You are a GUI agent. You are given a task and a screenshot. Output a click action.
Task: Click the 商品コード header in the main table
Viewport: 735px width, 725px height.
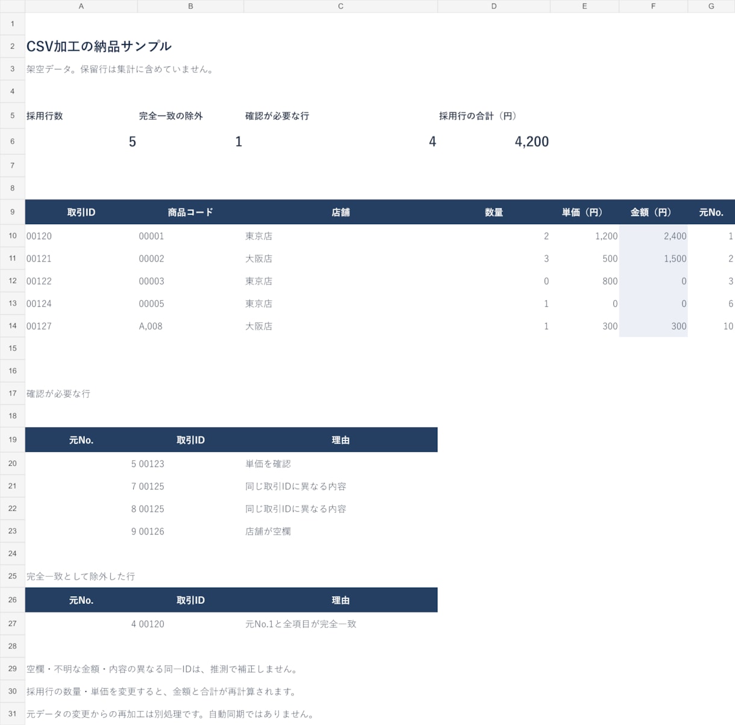pyautogui.click(x=190, y=212)
